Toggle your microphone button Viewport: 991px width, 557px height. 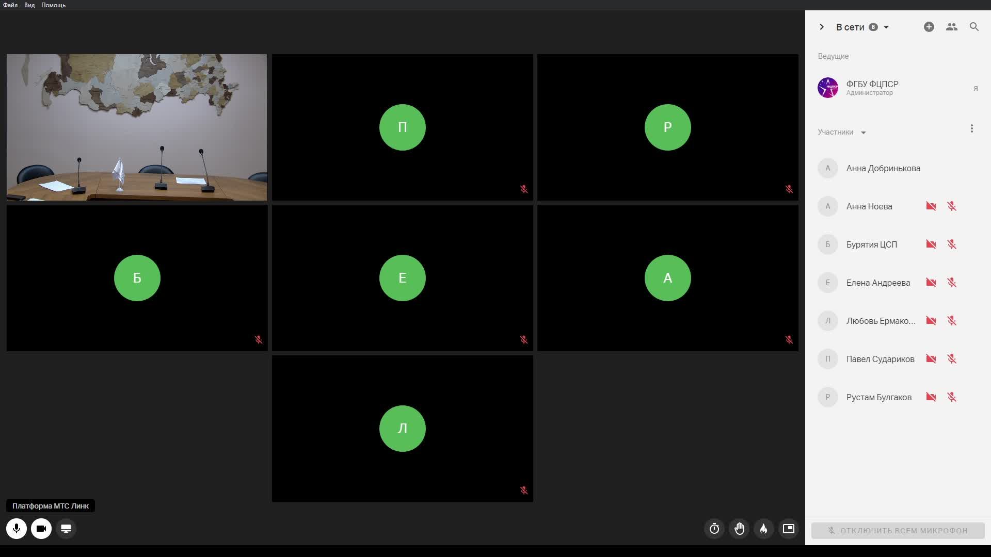[17, 529]
